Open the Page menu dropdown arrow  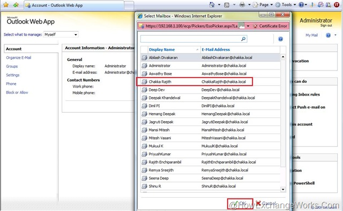pyautogui.click(x=272, y=5)
